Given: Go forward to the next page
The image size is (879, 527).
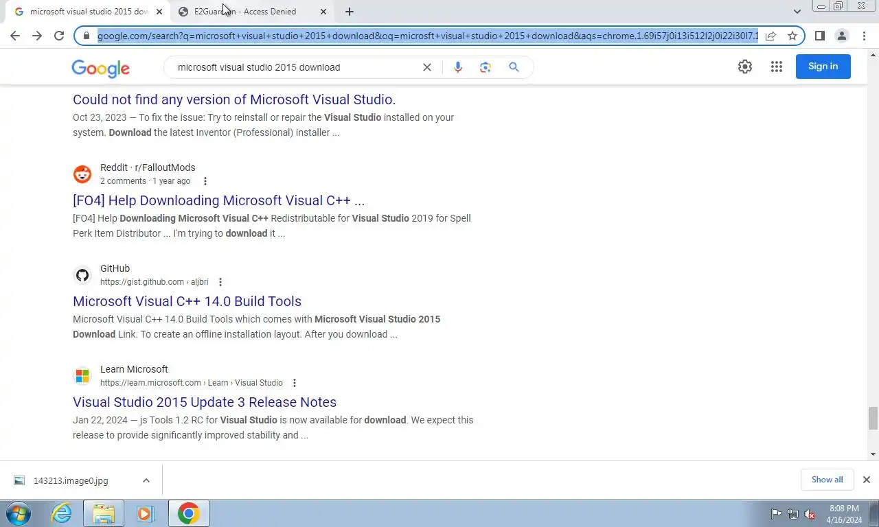Looking at the screenshot, I should 37,36.
